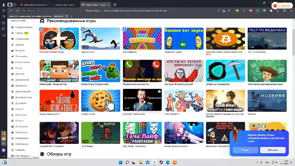This screenshot has height=166, width=295.
Task: Dismiss the malware protection notice bar
Action: (72, 16)
